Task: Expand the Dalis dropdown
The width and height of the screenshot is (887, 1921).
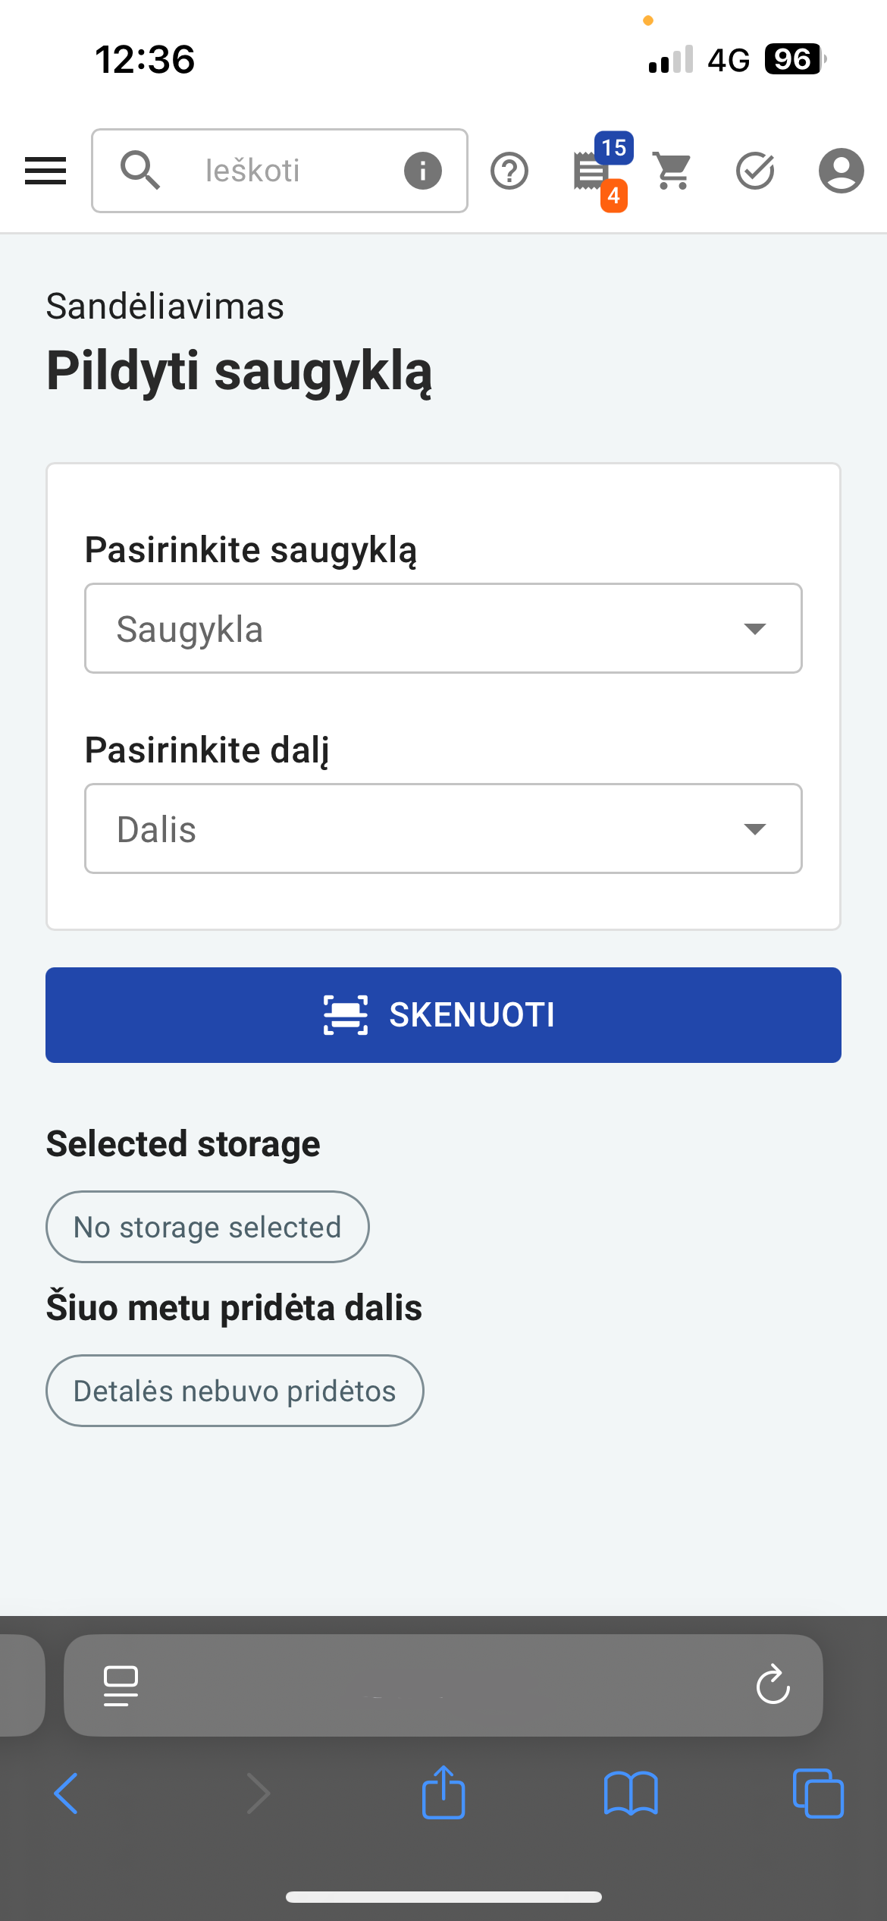Action: click(443, 828)
